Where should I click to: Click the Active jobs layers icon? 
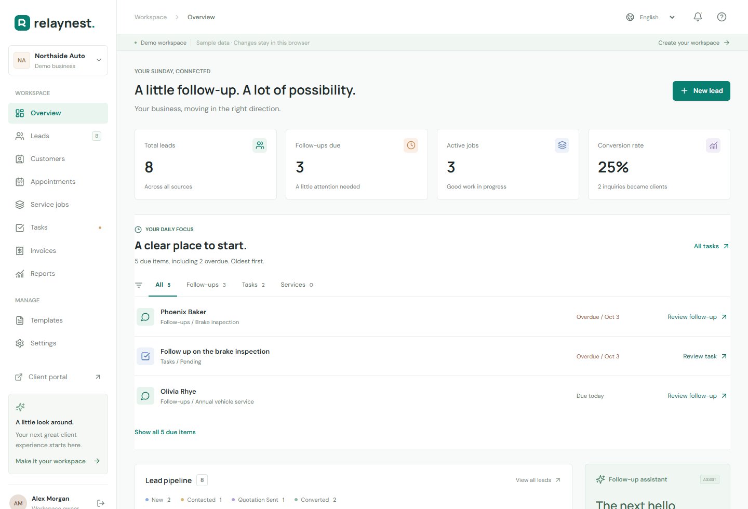(562, 145)
